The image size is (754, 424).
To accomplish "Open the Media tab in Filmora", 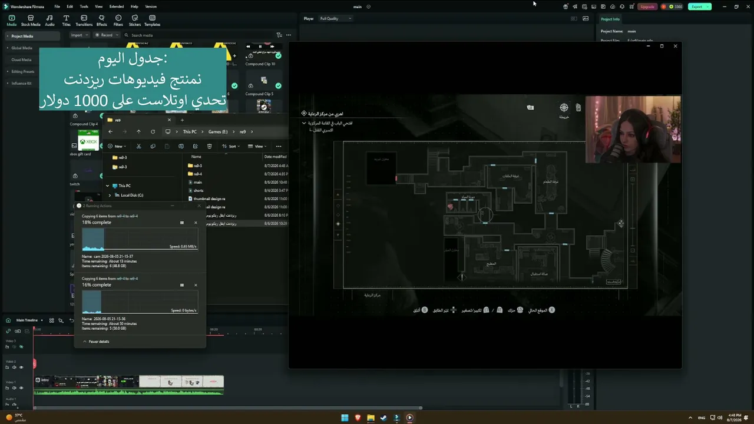I will pos(11,21).
